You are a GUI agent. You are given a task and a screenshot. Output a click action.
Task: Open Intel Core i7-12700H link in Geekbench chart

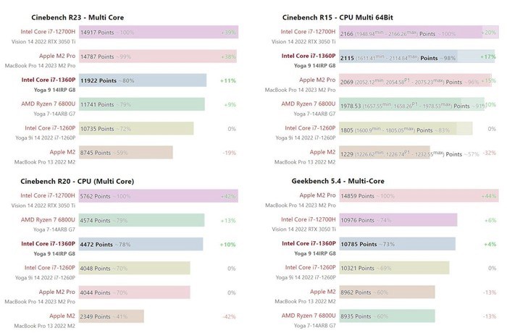(311, 219)
